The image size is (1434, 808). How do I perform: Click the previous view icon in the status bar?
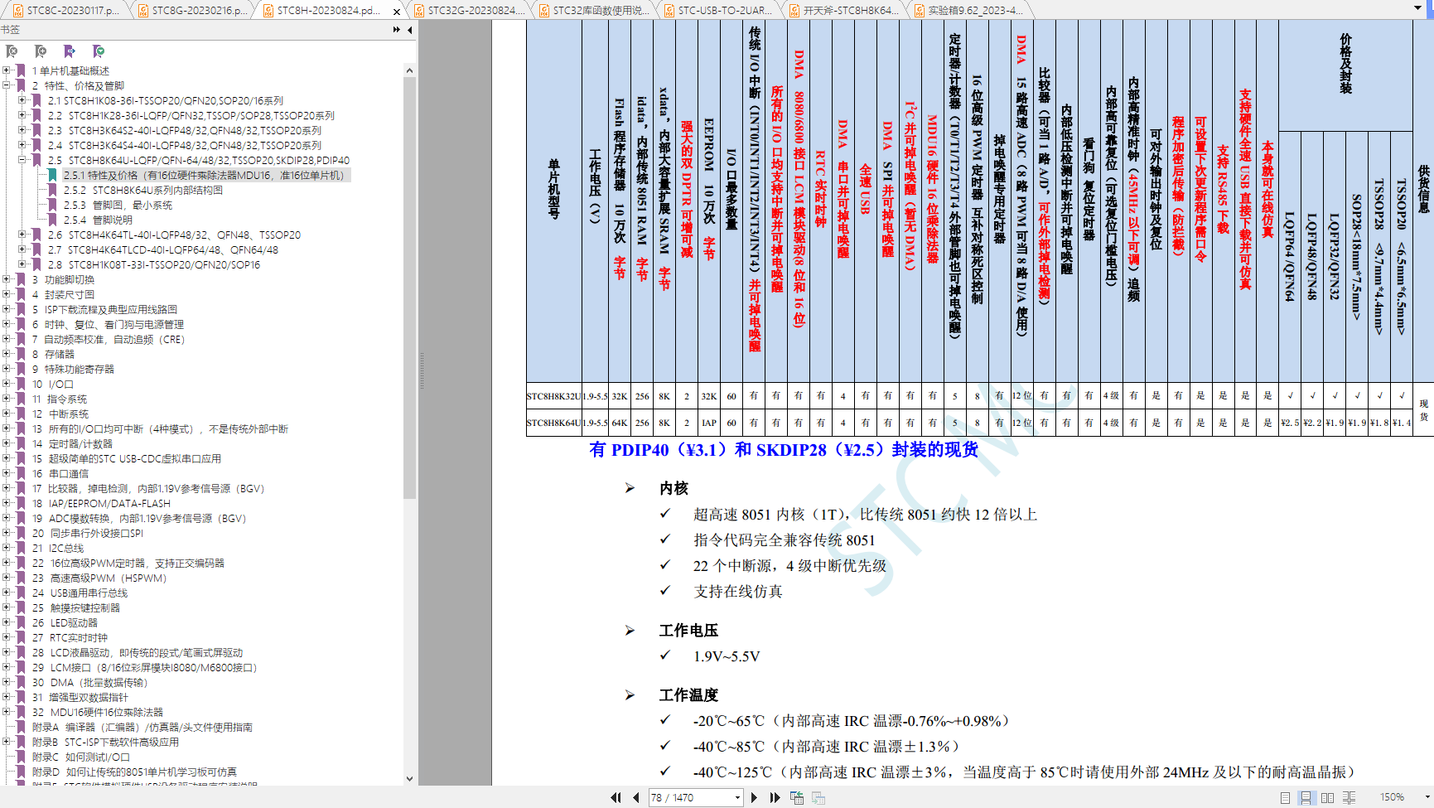point(797,797)
